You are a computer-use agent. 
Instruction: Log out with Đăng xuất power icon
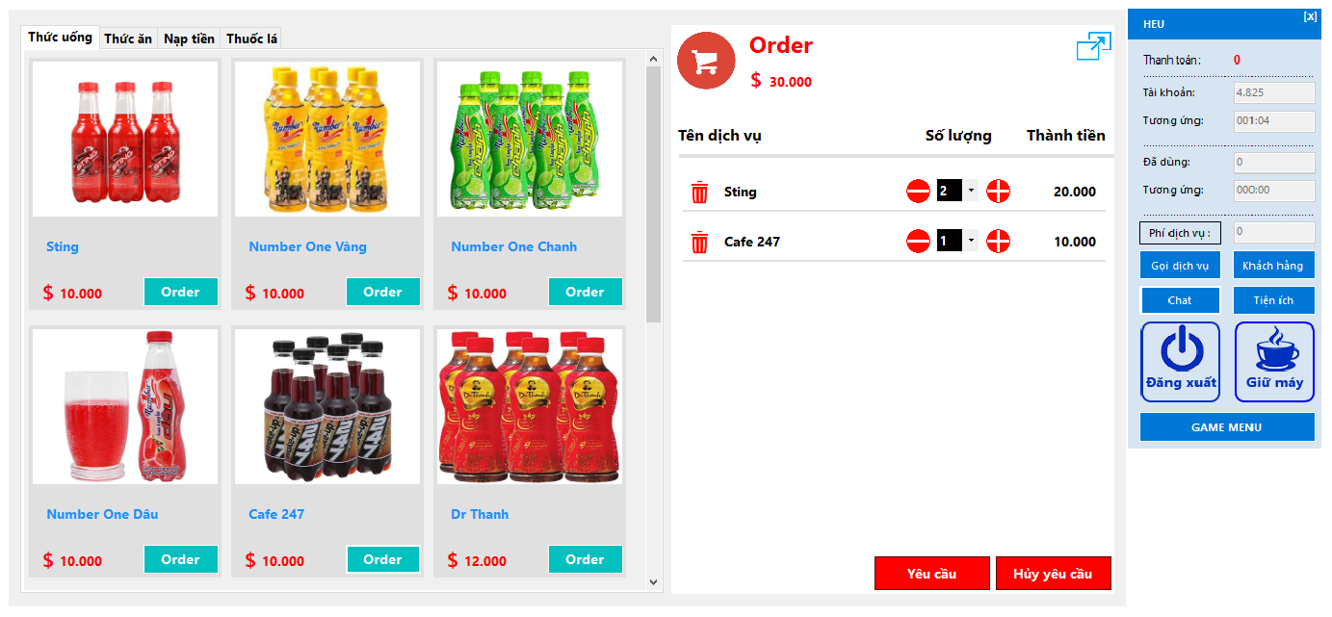(1180, 361)
